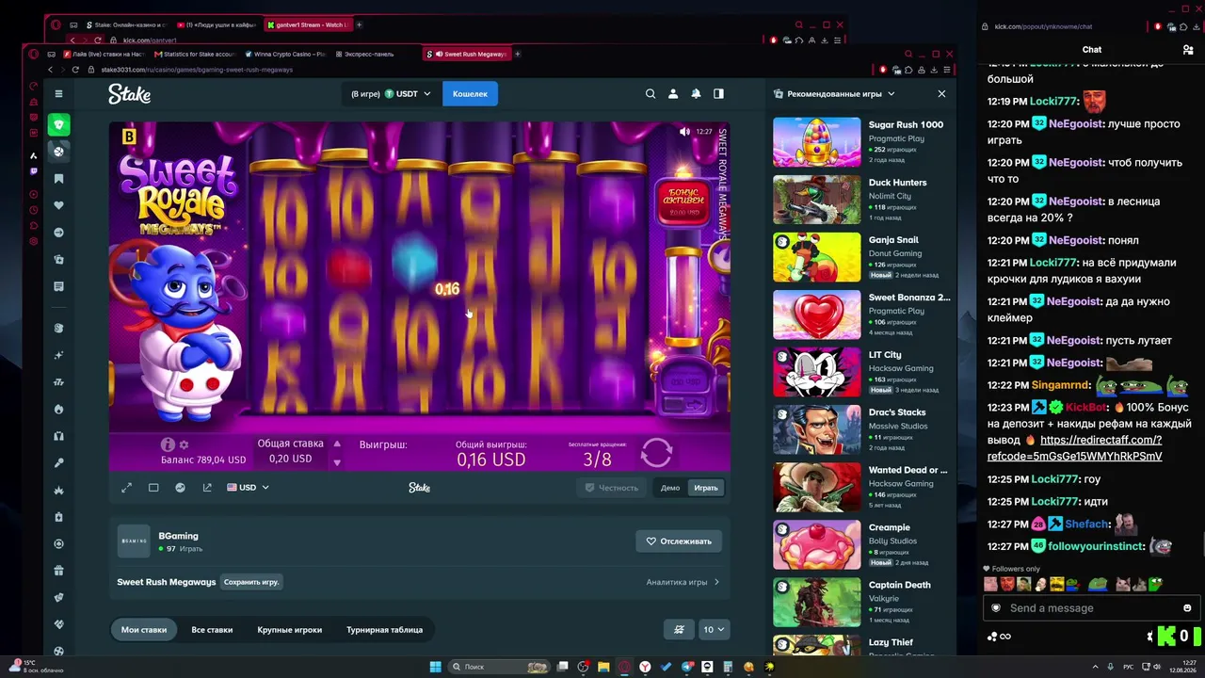Open Sugar Rush 1000 thumbnail
This screenshot has width=1205, height=678.
(816, 142)
